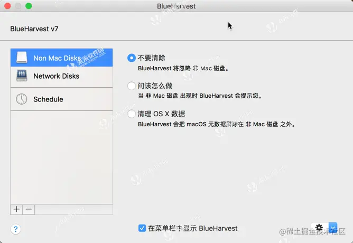This screenshot has height=243, width=353.
Task: Click the macOS 元数据 description text
Action: (217, 124)
